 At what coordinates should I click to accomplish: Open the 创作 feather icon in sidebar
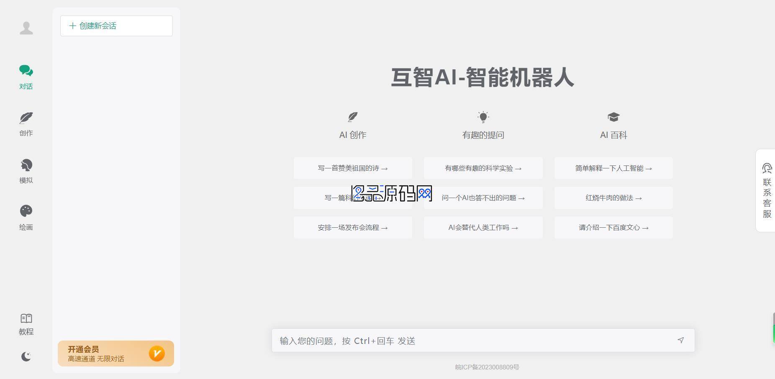(26, 118)
